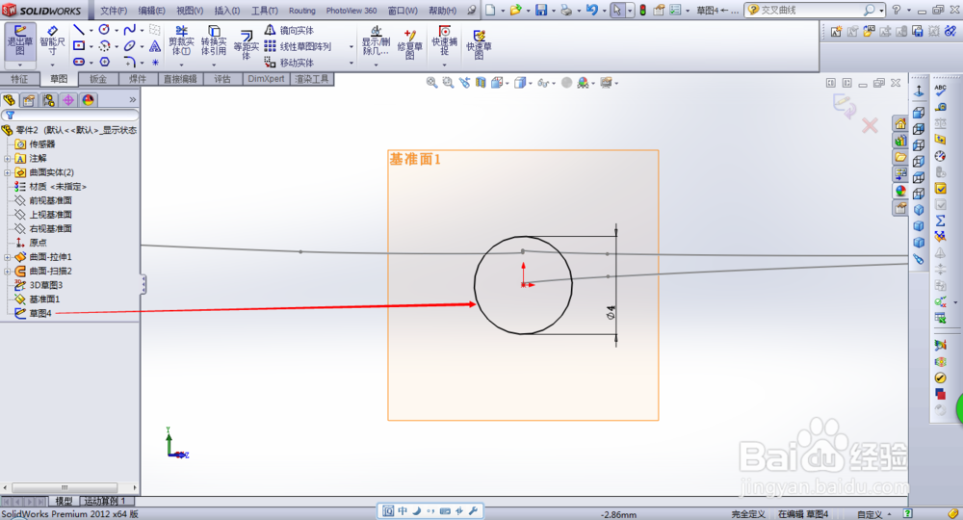The width and height of the screenshot is (963, 520).
Task: Open the 文件(F) menu
Action: [114, 11]
